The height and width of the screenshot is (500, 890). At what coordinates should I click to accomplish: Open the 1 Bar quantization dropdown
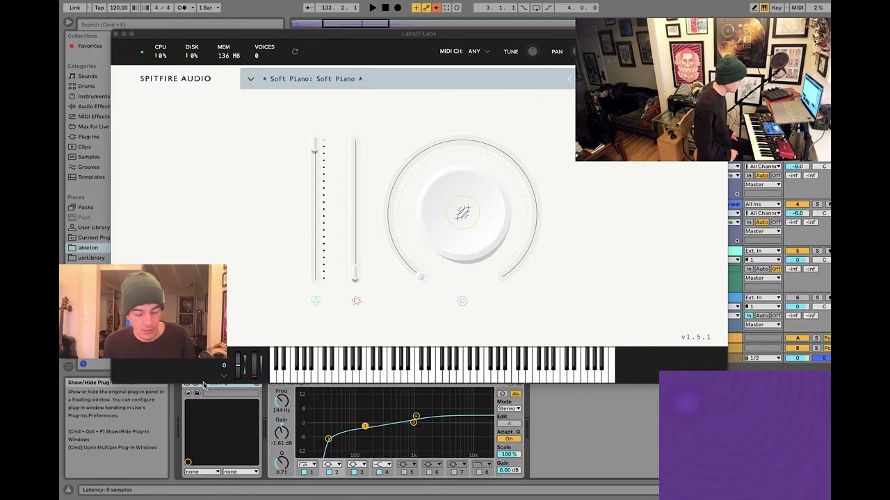click(209, 8)
